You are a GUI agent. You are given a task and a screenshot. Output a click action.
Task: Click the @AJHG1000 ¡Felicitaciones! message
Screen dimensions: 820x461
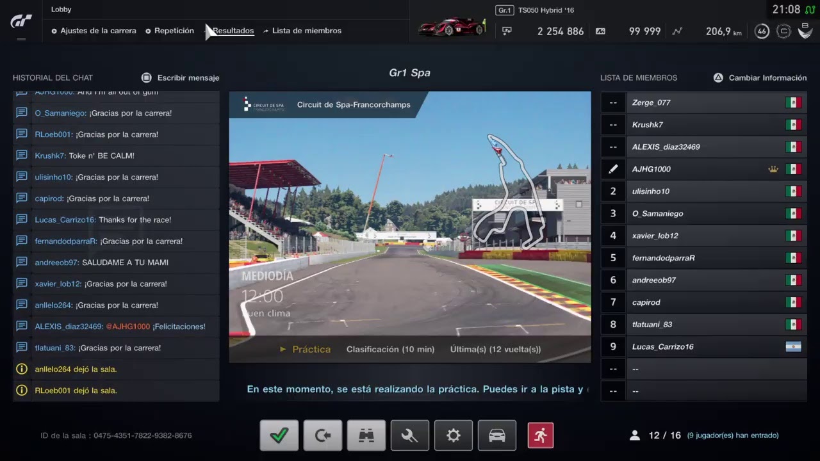coord(156,327)
